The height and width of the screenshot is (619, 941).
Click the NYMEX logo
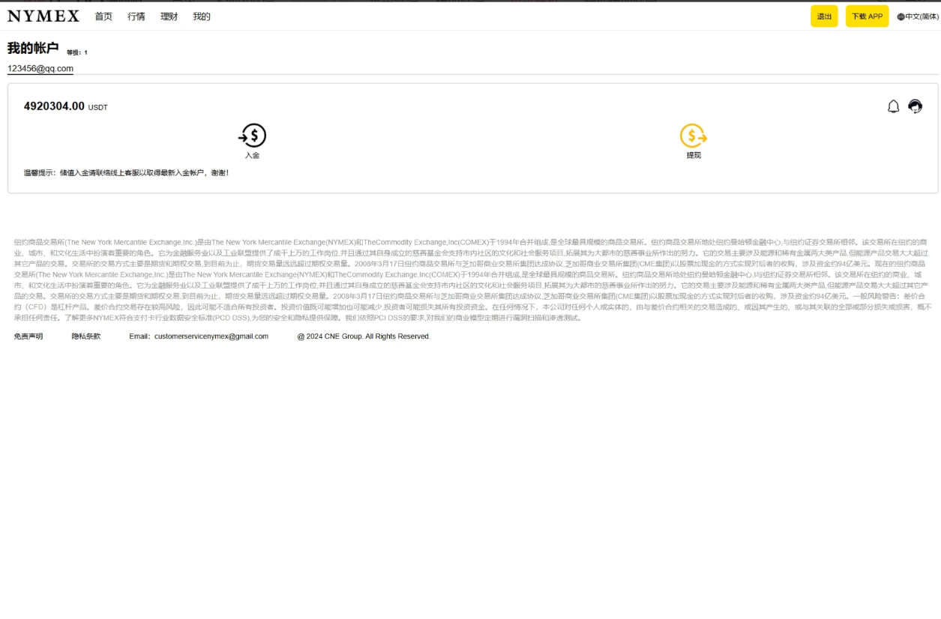[43, 16]
